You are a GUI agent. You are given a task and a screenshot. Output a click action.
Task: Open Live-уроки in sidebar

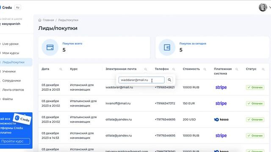pyautogui.click(x=10, y=44)
